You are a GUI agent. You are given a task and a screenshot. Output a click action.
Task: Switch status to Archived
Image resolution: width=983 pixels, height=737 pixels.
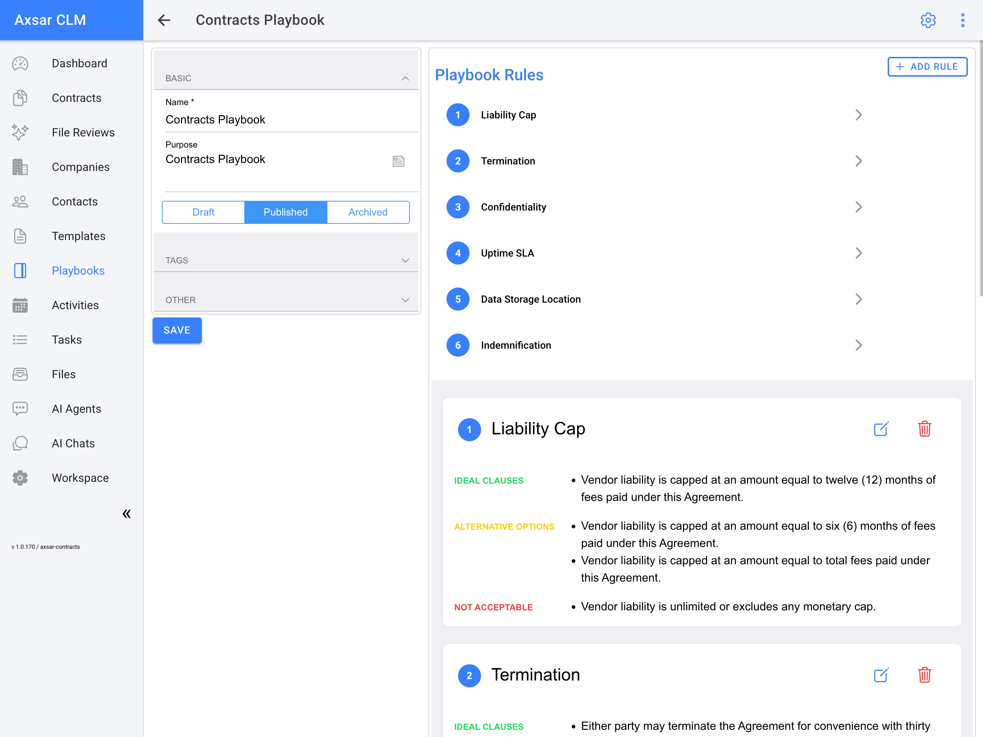[x=367, y=212]
